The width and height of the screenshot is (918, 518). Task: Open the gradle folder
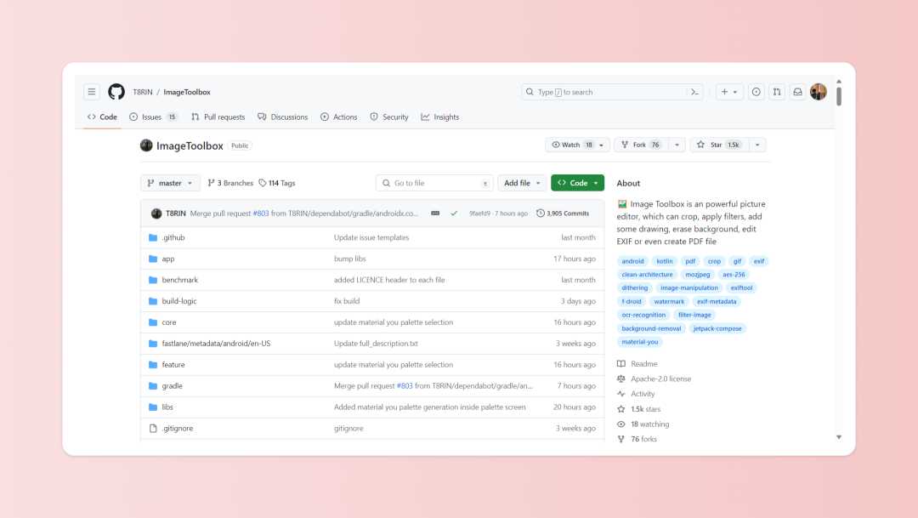pos(172,386)
